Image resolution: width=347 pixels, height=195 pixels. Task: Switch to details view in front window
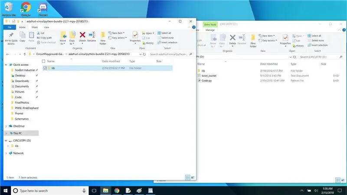pyautogui.click(x=188, y=178)
